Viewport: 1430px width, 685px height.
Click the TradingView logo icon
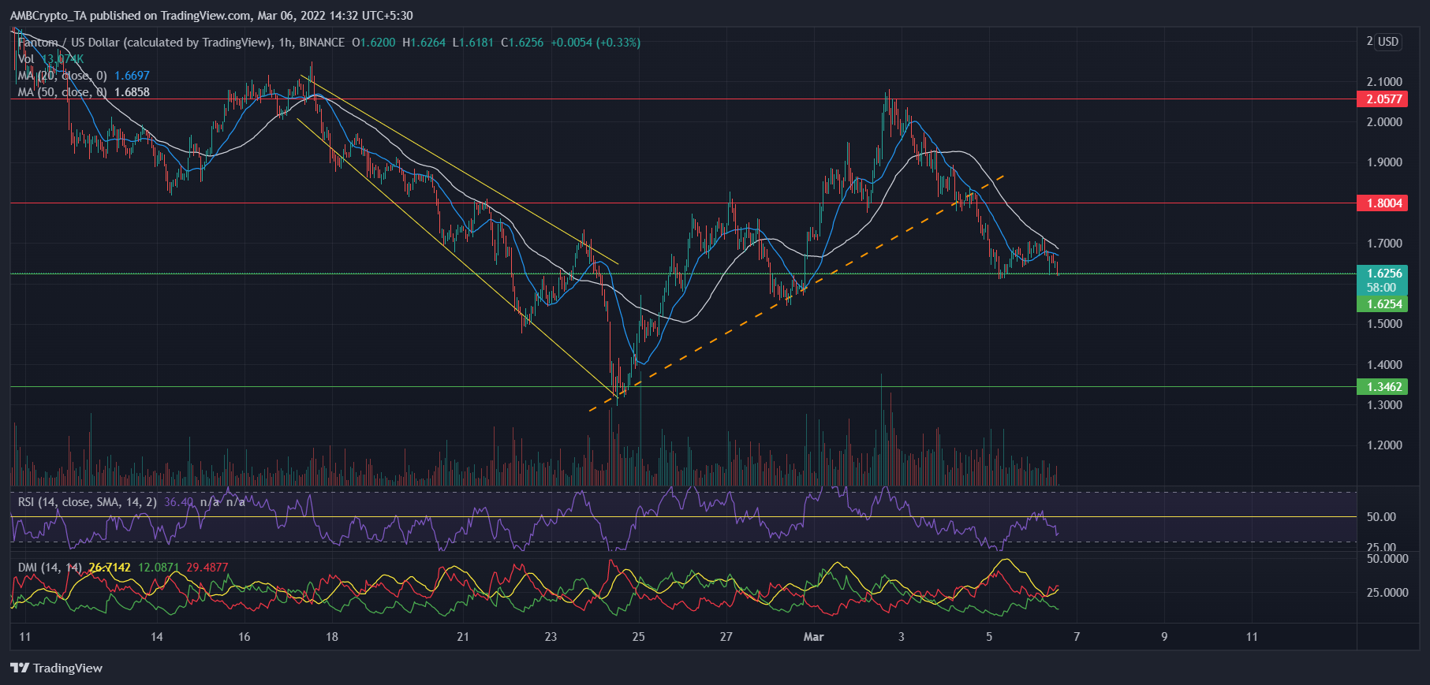point(20,668)
